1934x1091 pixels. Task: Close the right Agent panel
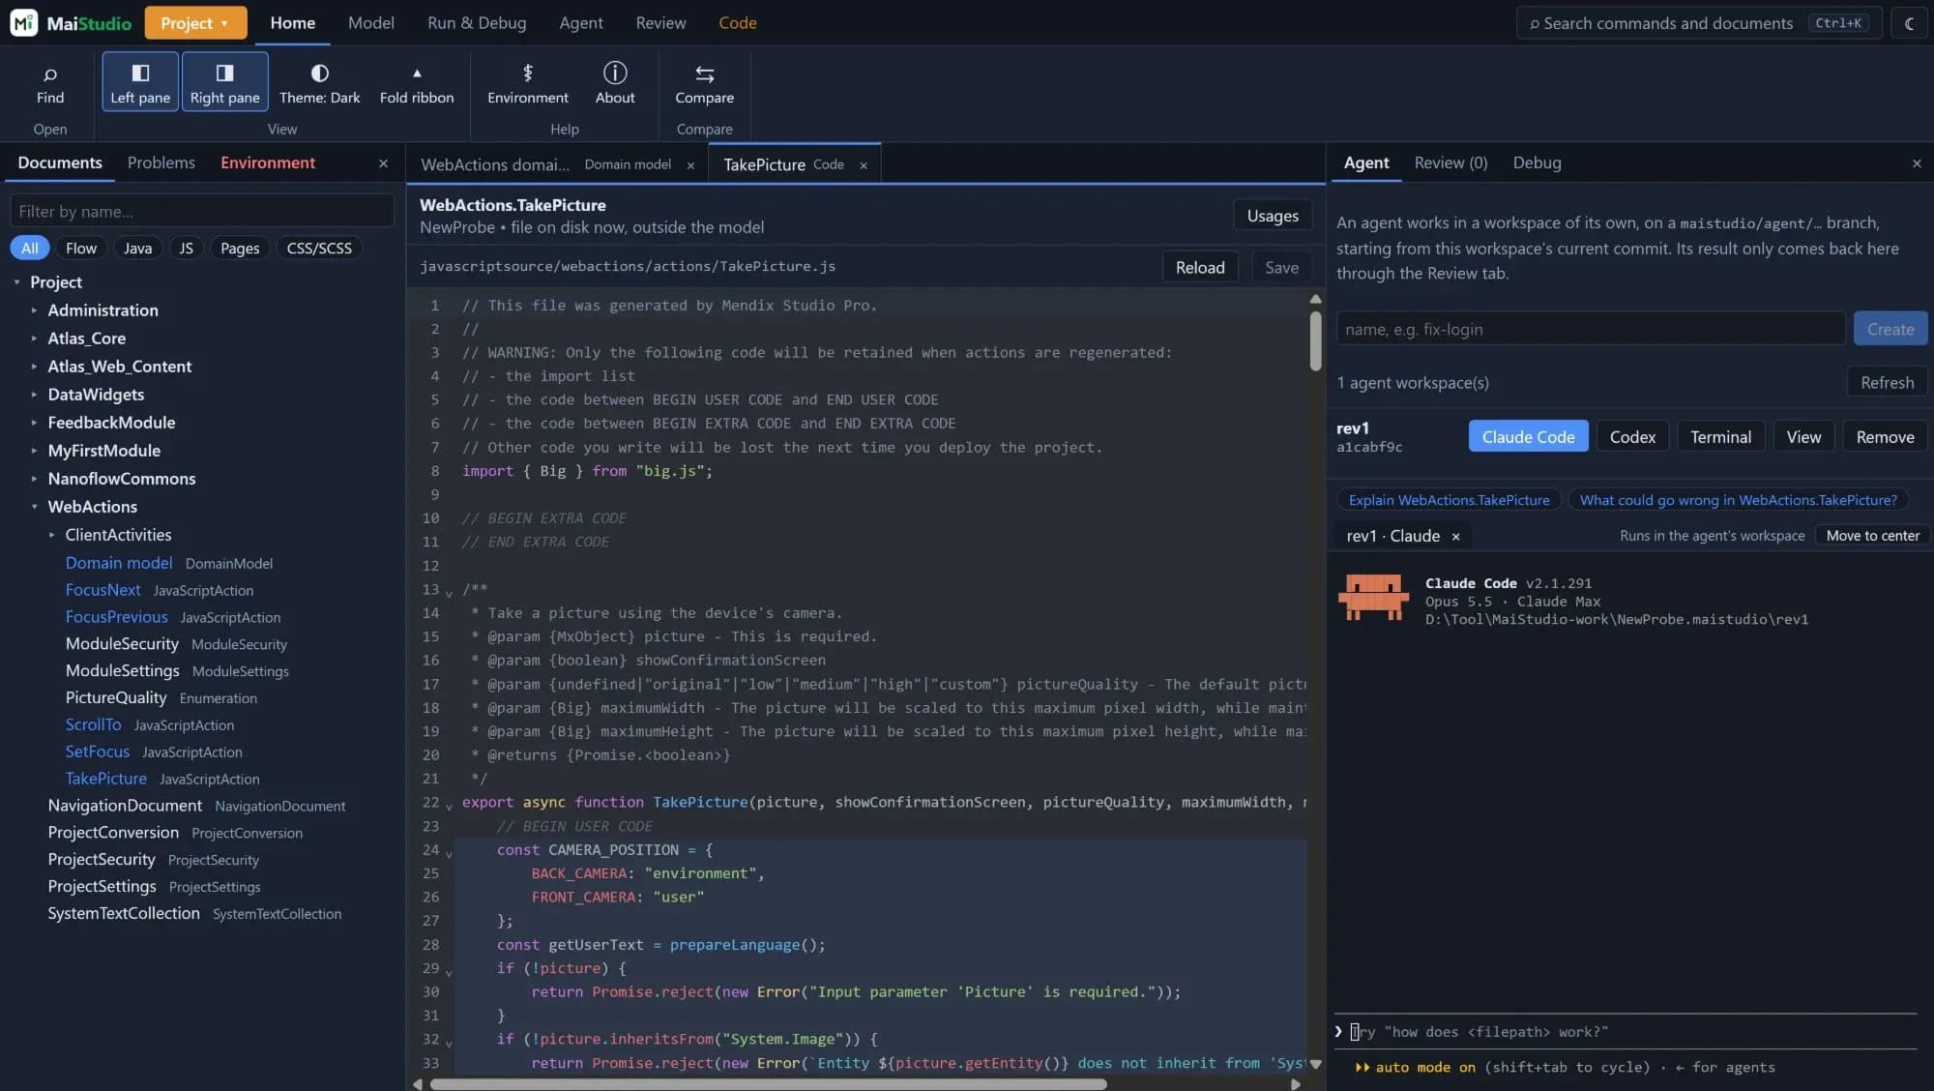pos(1917,163)
